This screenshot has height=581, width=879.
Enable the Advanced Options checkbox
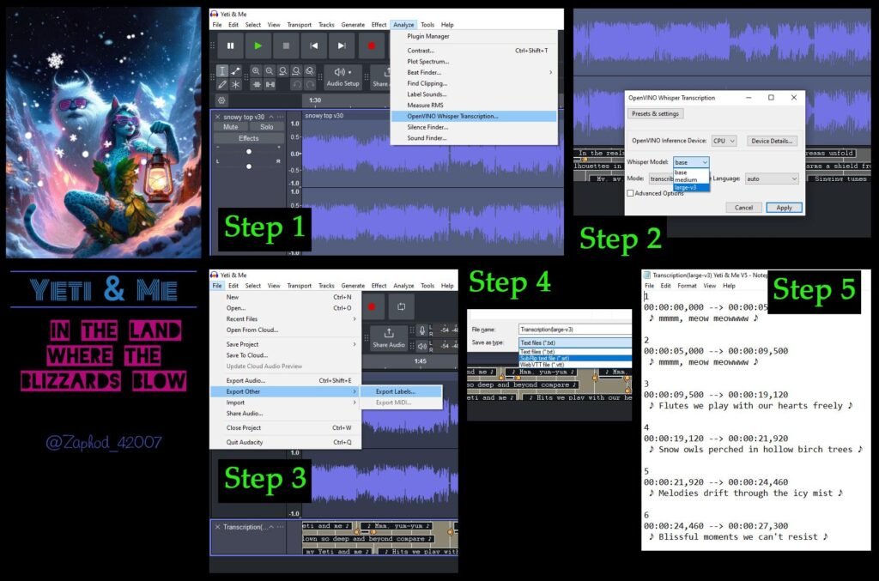click(x=630, y=193)
